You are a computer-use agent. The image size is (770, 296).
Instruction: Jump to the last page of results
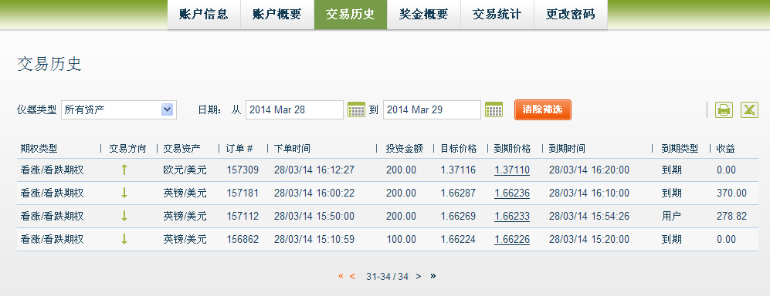pos(432,277)
